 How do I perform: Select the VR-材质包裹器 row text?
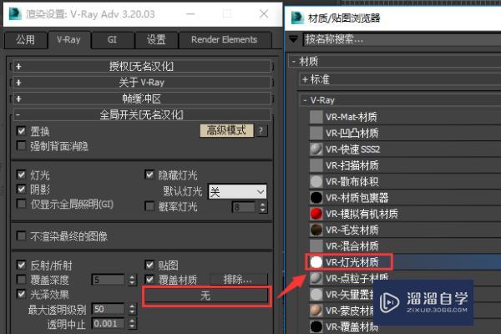pos(357,198)
